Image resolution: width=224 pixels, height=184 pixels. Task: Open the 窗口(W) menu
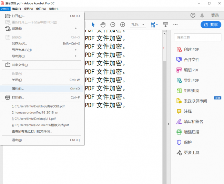pyautogui.click(x=41, y=9)
